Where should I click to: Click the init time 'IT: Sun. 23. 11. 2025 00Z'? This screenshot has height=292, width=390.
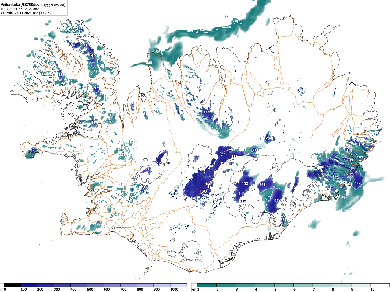click(19, 9)
